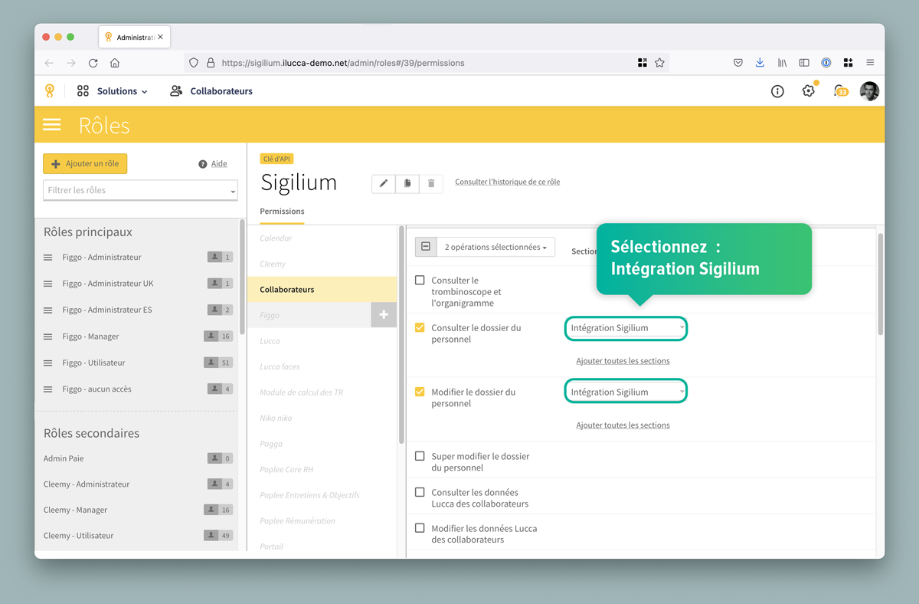Click the Lucca logo icon
This screenshot has width=919, height=604.
50,91
